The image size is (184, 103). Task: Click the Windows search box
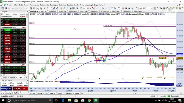coord(30,100)
